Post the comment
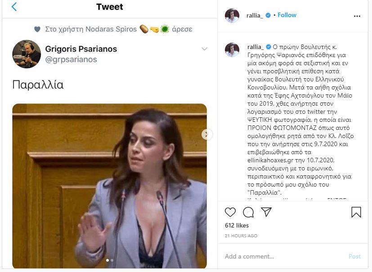The image size is (372, 272). [354, 256]
